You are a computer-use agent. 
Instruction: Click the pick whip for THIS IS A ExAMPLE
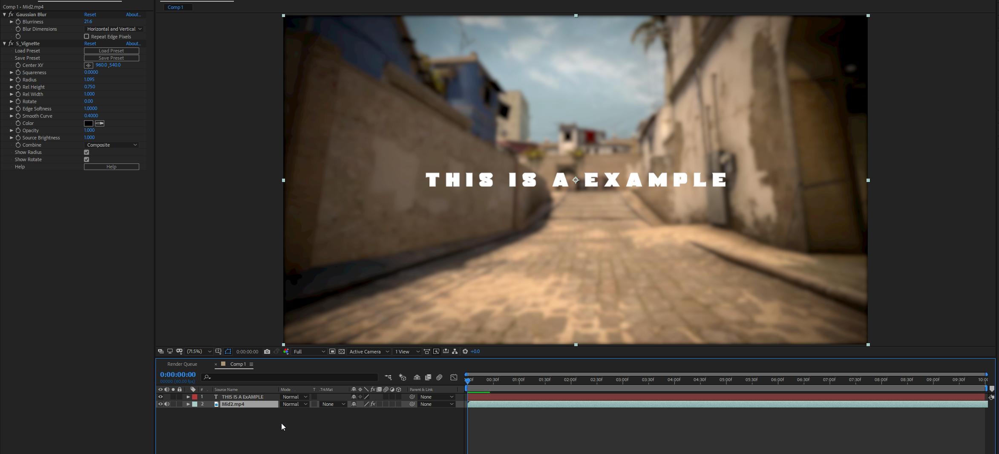[x=412, y=397]
